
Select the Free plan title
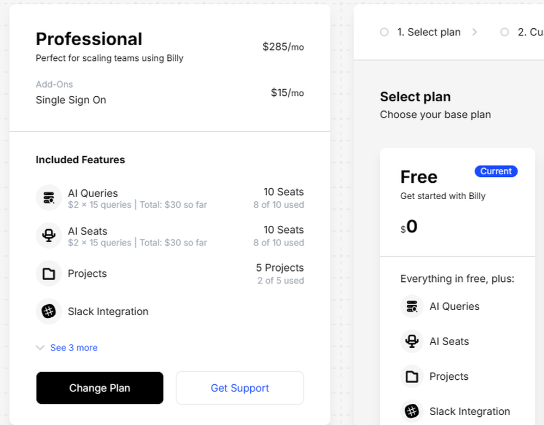(x=419, y=177)
